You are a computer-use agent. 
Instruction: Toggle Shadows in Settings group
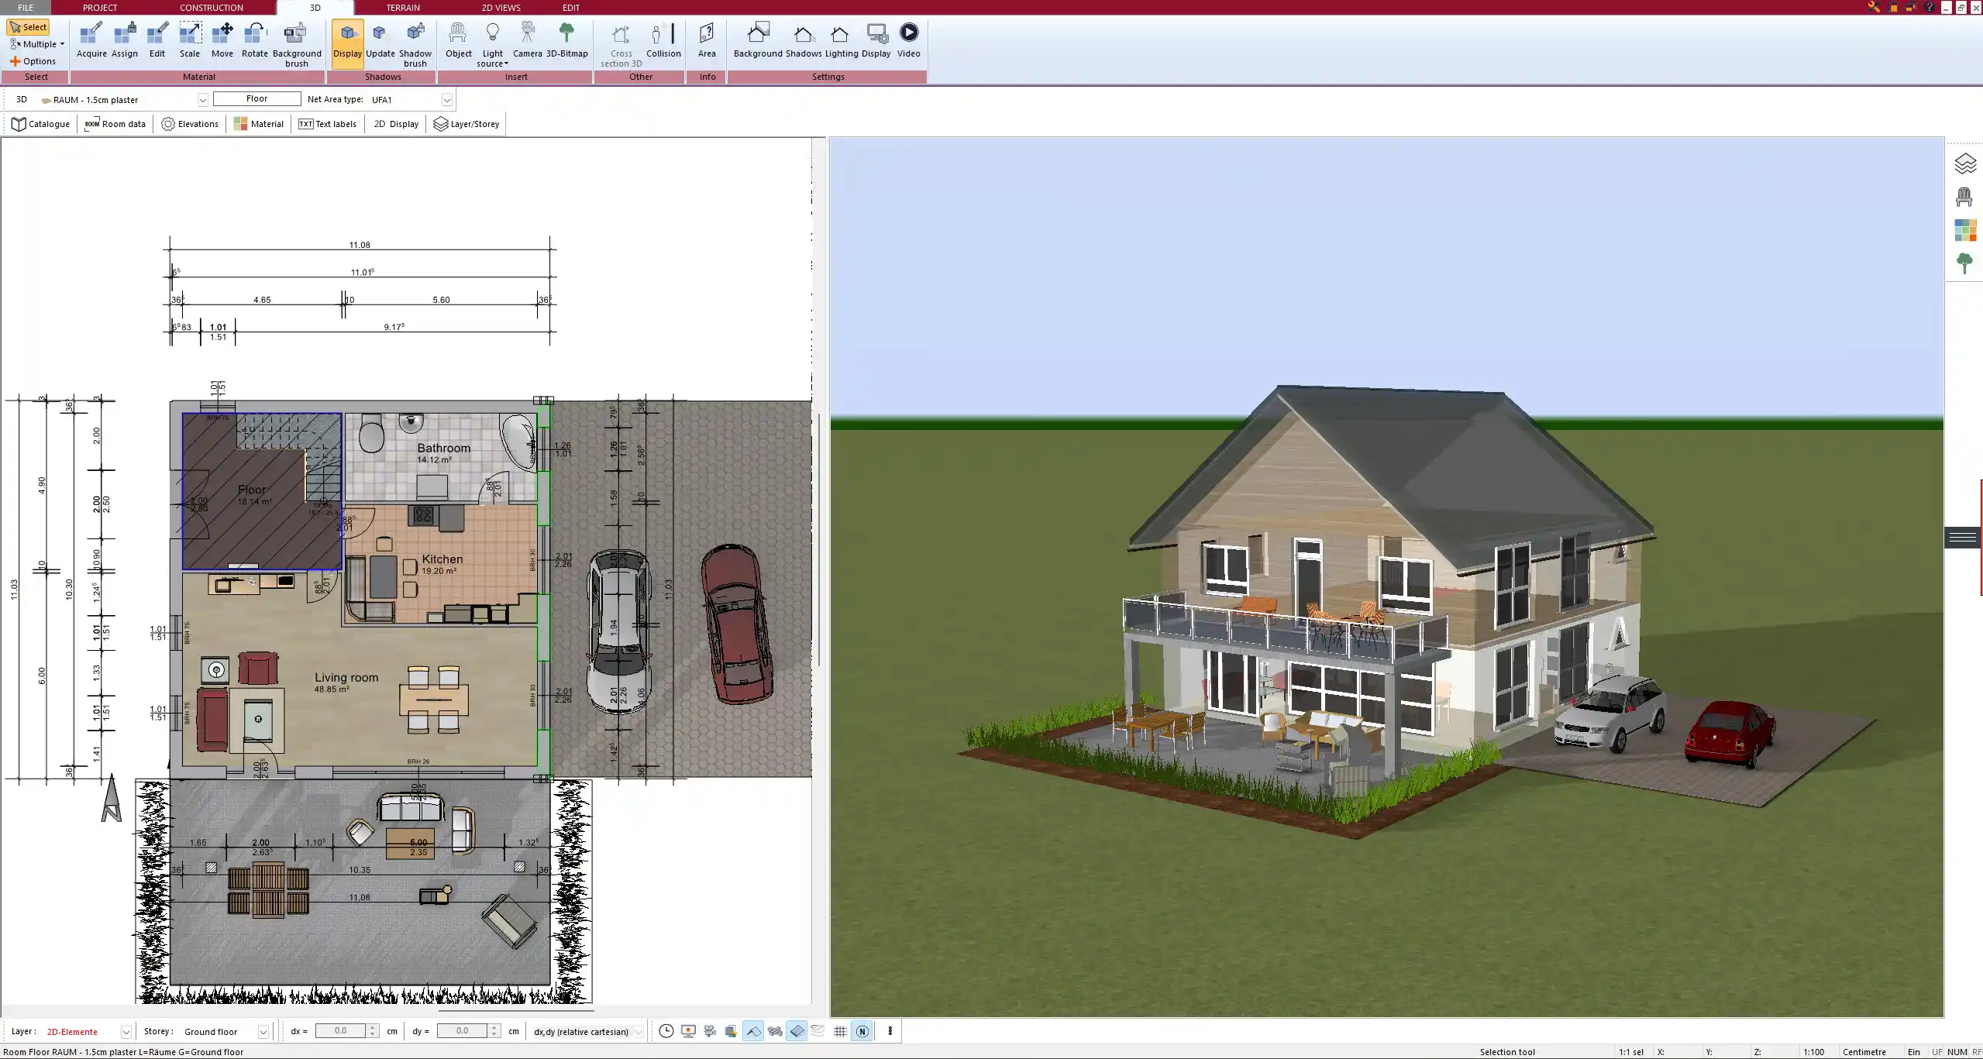pyautogui.click(x=803, y=41)
